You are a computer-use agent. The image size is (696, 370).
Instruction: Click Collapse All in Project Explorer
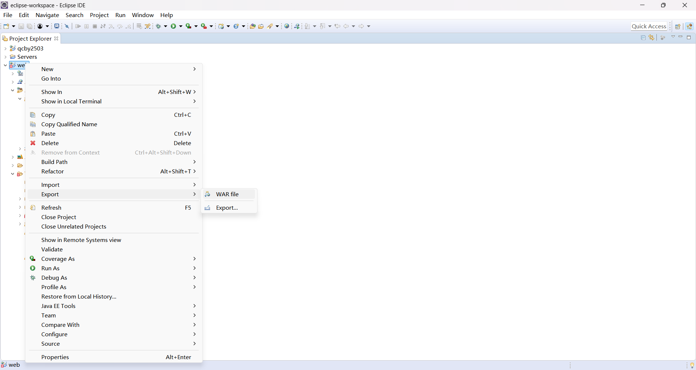coord(643,38)
